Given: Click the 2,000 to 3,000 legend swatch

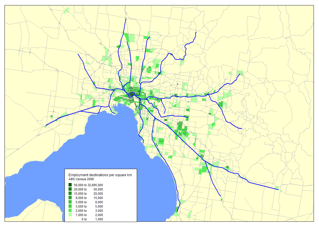Looking at the screenshot, I should [70, 211].
